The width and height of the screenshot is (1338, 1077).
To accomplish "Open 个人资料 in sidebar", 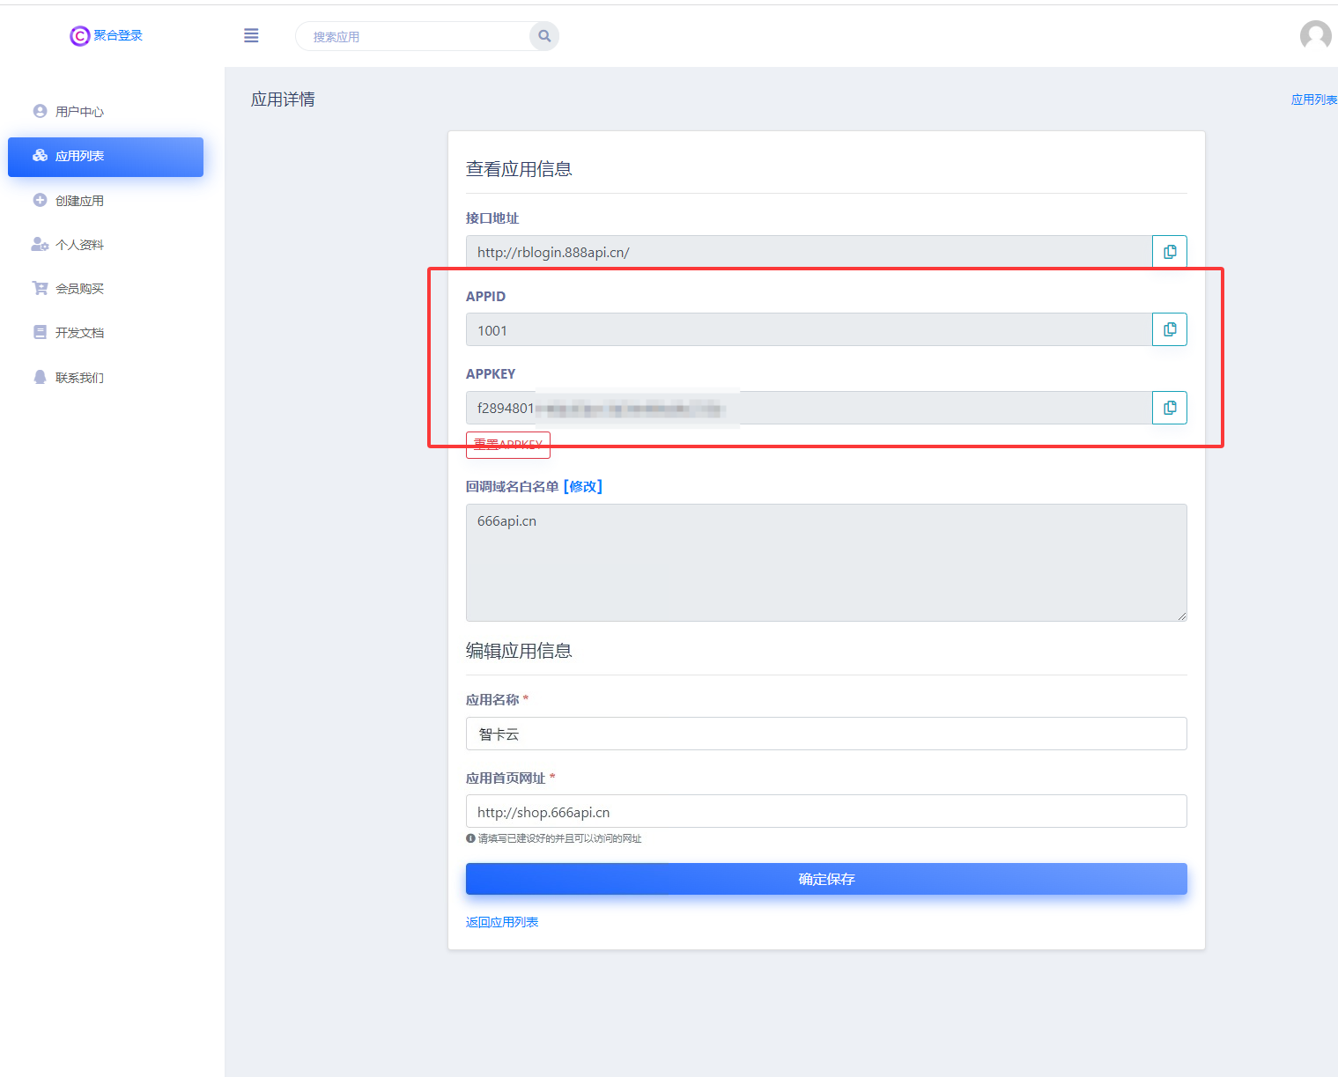I will coord(79,245).
